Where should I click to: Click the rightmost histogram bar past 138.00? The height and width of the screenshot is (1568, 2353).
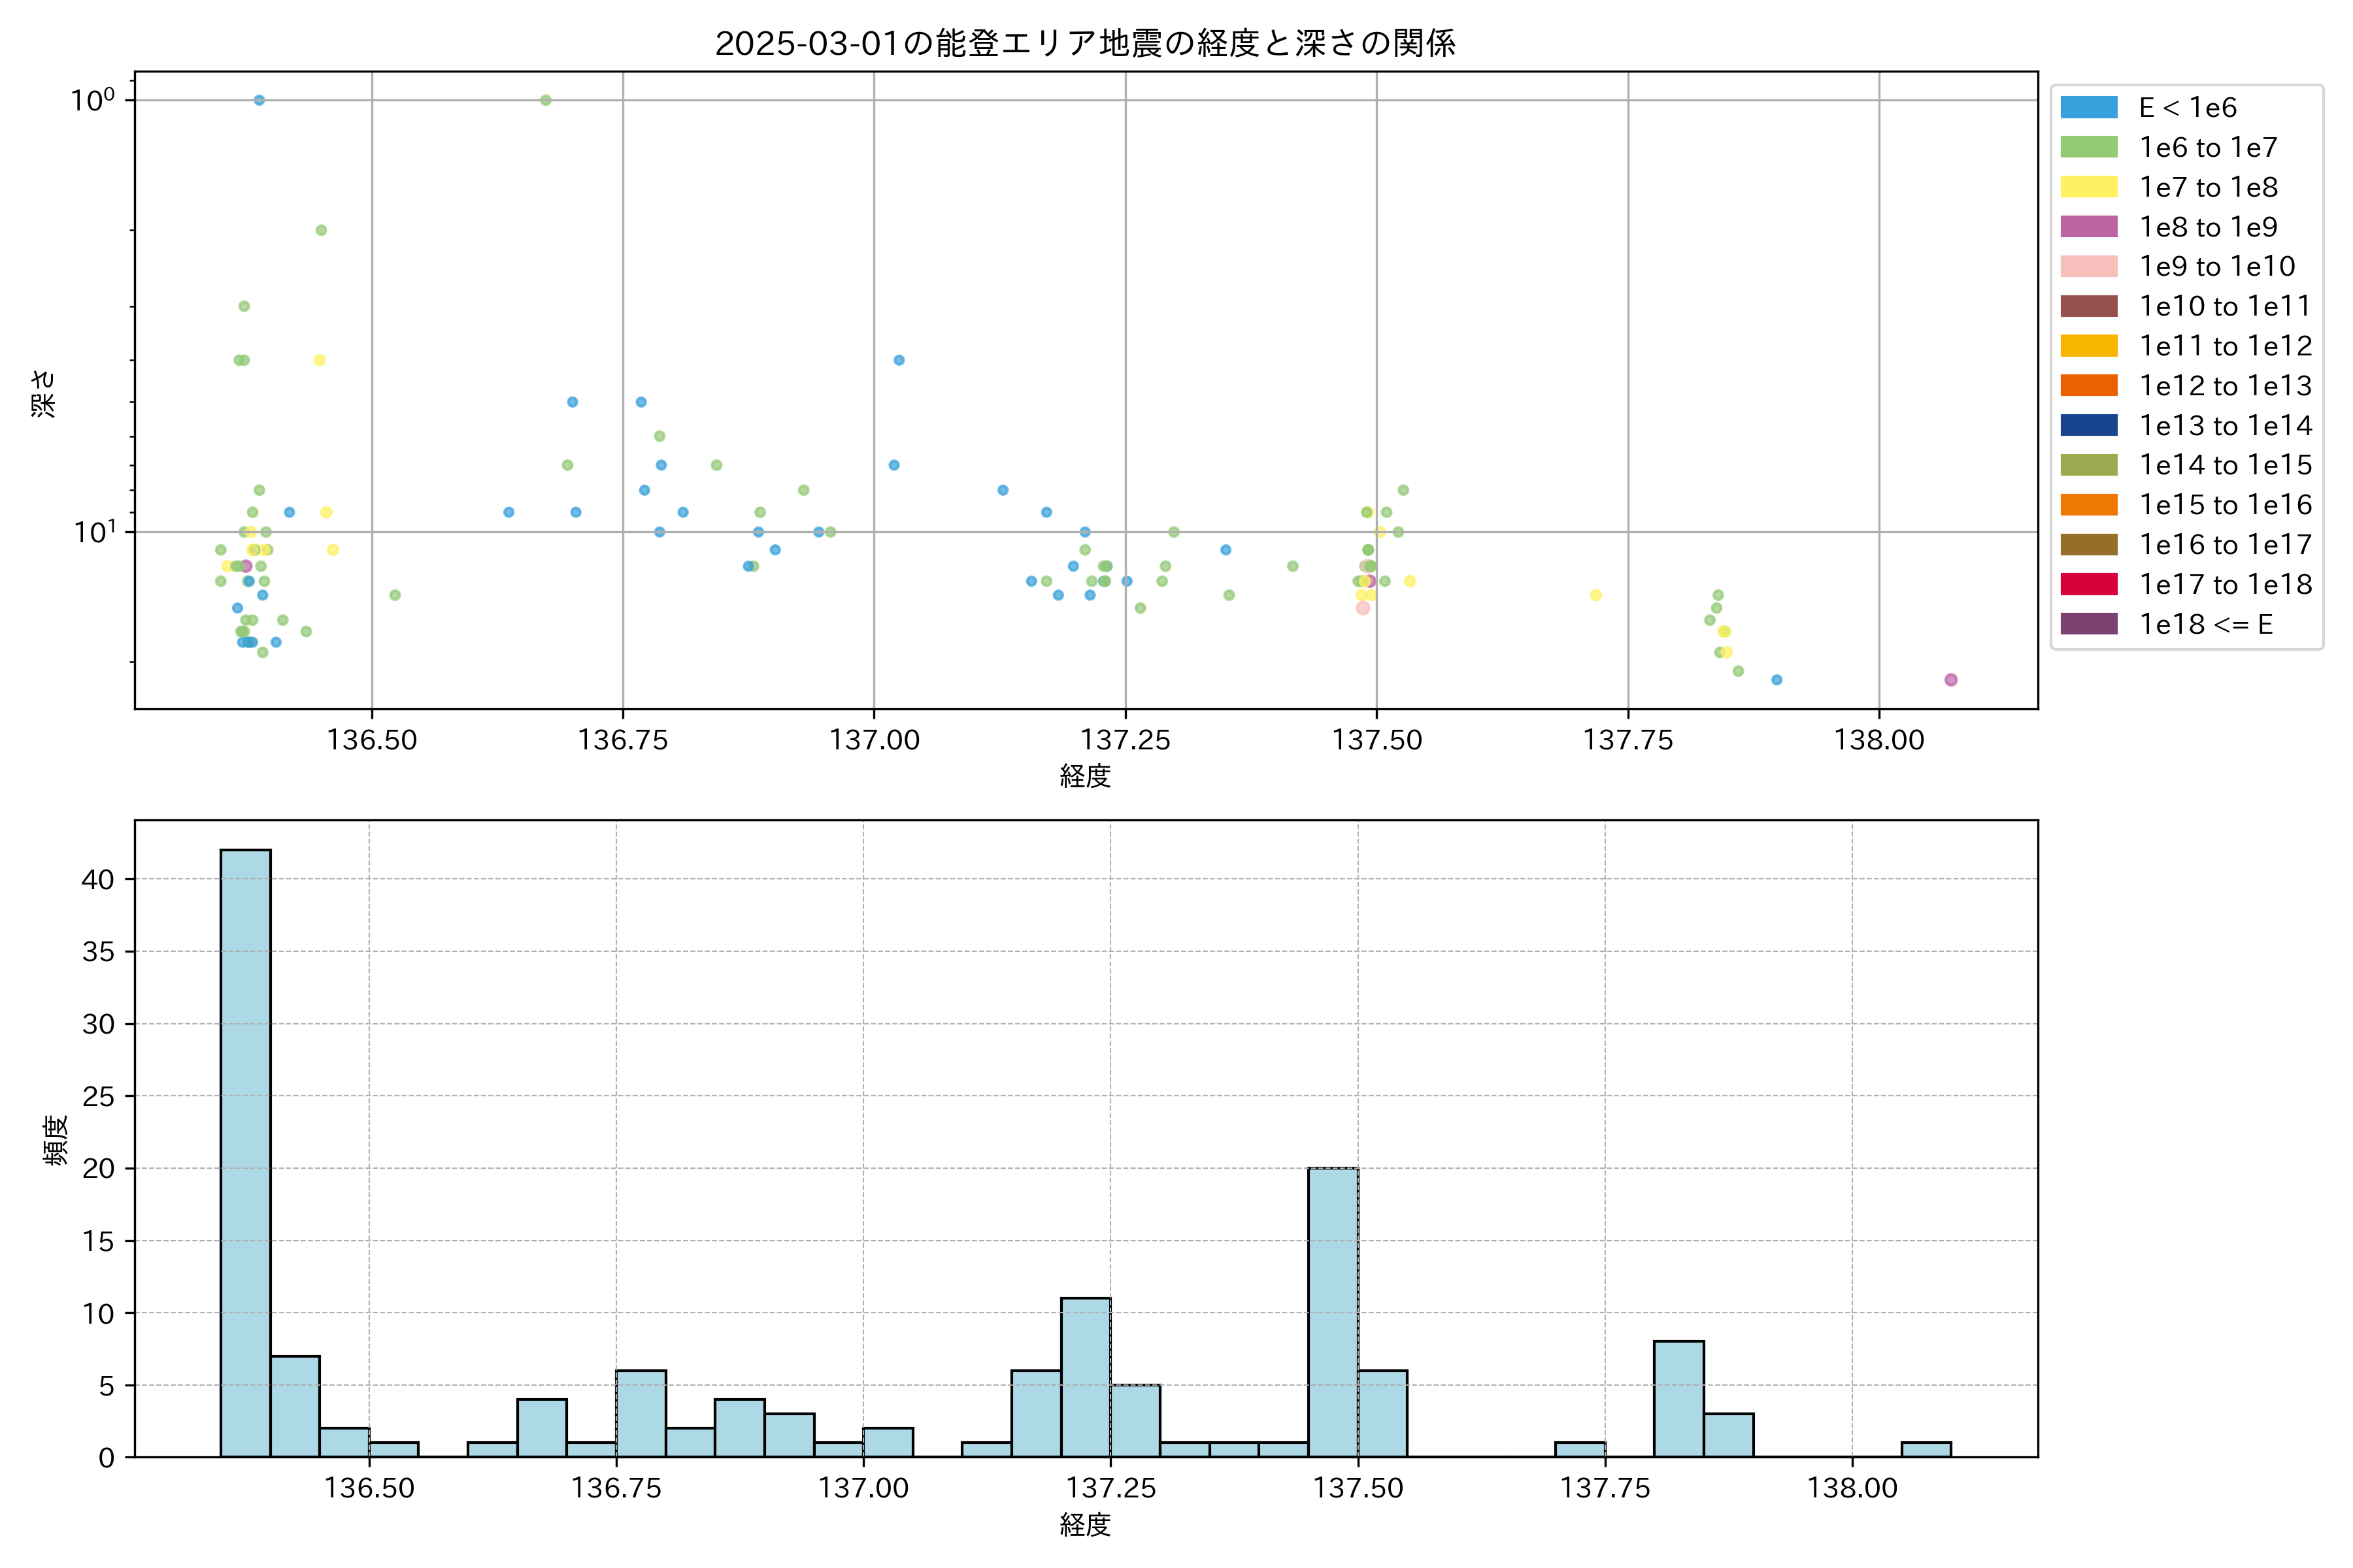coord(1926,1449)
